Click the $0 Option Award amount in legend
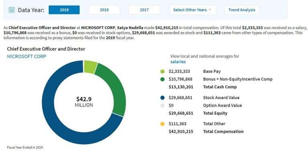Viewport: 308px width, 157px height. pyautogui.click(x=171, y=106)
